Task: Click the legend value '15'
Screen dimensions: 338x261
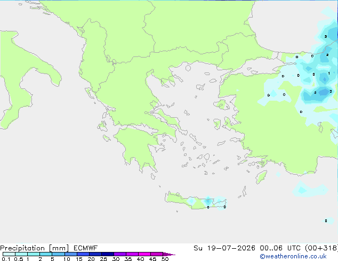Action: [x=79, y=259]
